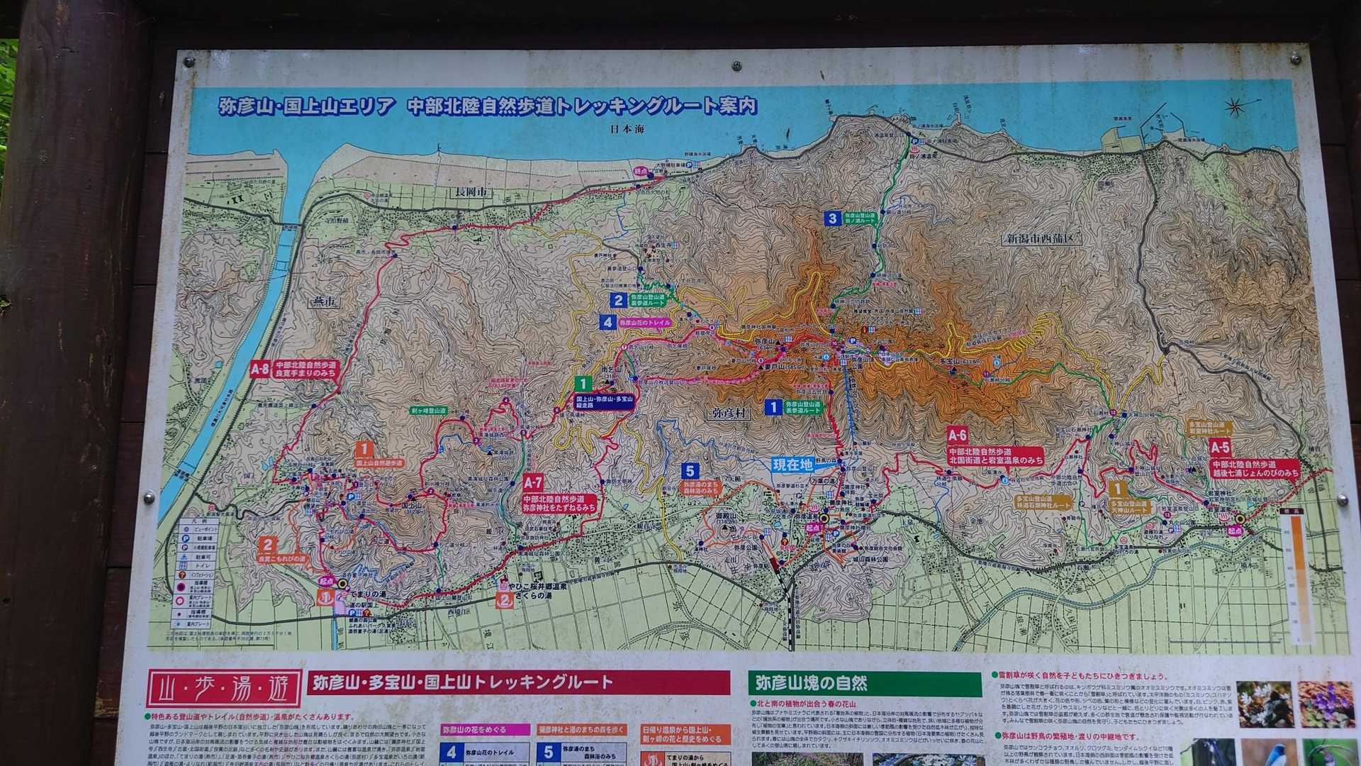This screenshot has width=1361, height=766.
Task: Click the compass rose in top-right corner
Action: (x=1236, y=107)
